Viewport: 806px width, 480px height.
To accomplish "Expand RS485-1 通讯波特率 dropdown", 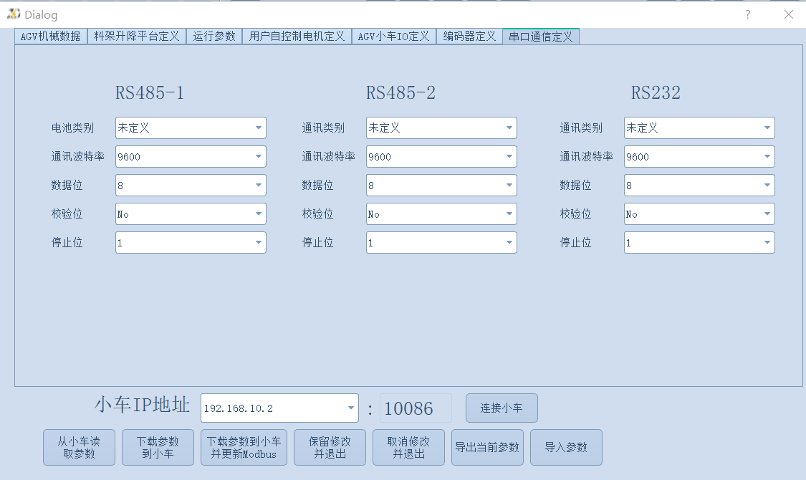I will click(x=191, y=157).
